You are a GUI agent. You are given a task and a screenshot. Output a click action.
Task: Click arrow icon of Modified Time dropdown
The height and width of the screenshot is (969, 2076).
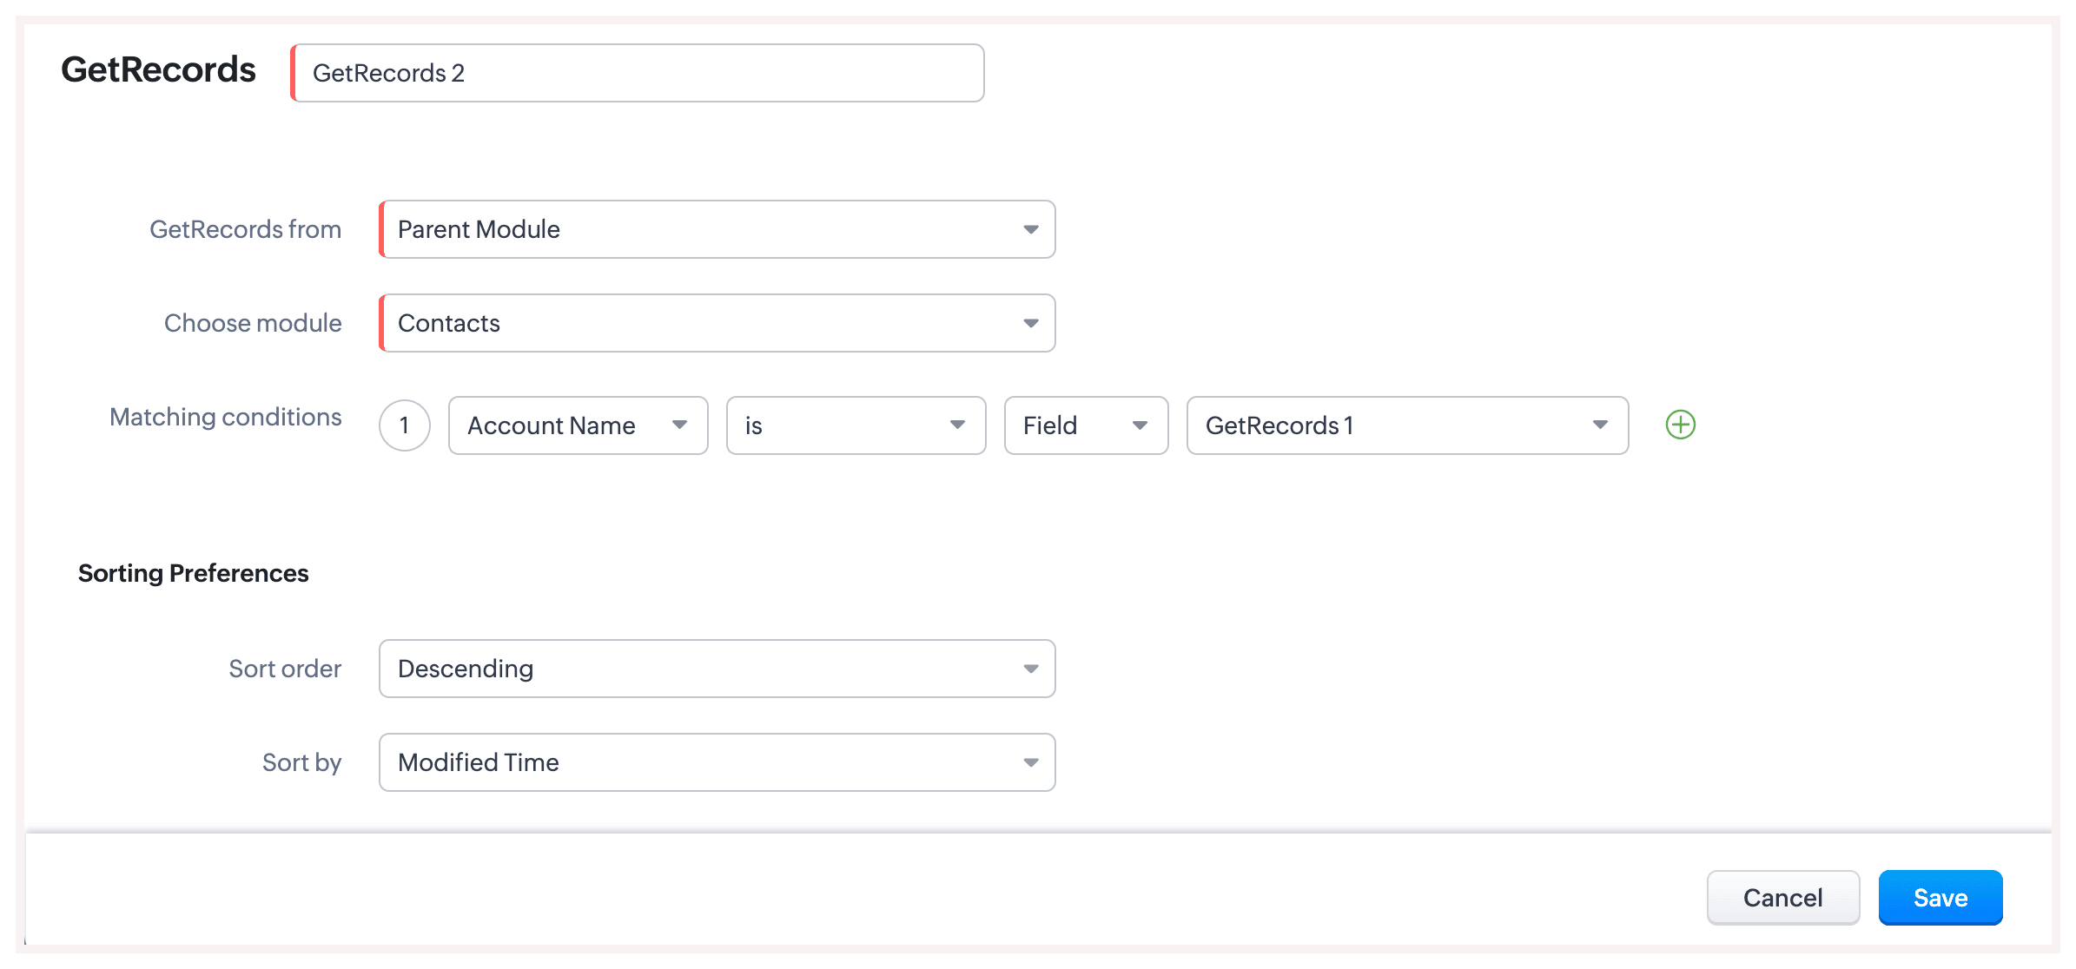pyautogui.click(x=1030, y=763)
